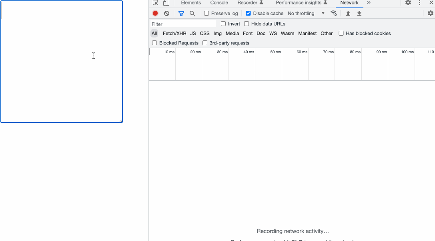Open the No throttling dropdown
This screenshot has width=435, height=241.
306,13
